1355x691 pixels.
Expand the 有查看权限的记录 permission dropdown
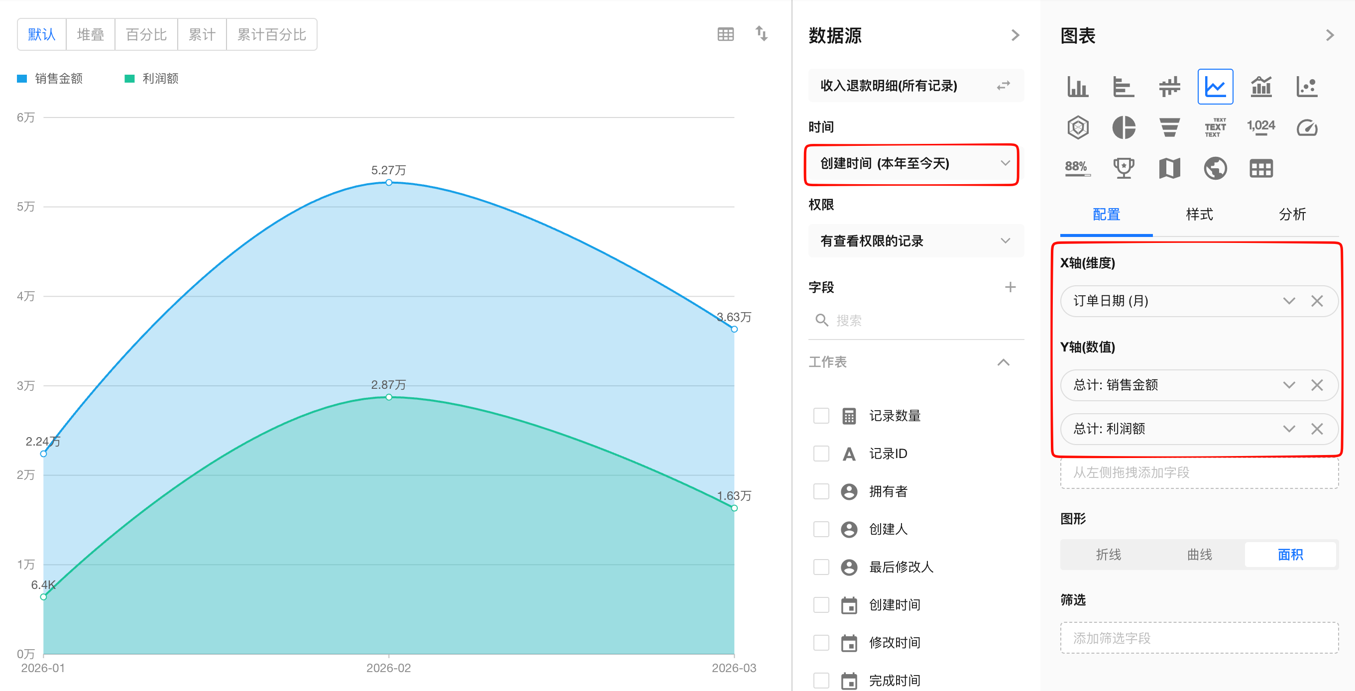(915, 241)
